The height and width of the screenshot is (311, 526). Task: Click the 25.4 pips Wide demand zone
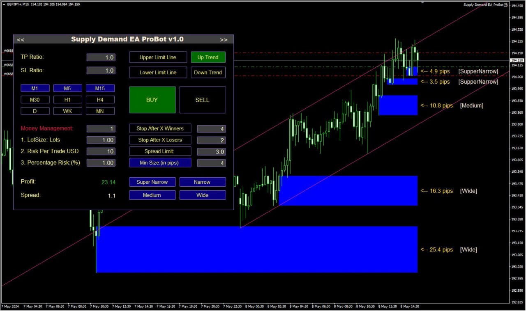(257, 249)
